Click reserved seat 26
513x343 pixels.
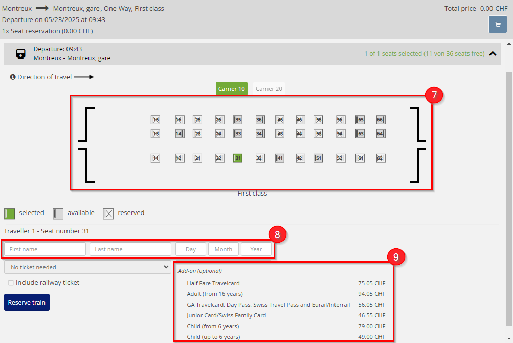(220, 120)
